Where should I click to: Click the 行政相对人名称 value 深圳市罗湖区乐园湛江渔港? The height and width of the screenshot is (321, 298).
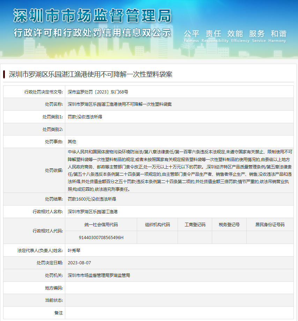click(x=92, y=212)
